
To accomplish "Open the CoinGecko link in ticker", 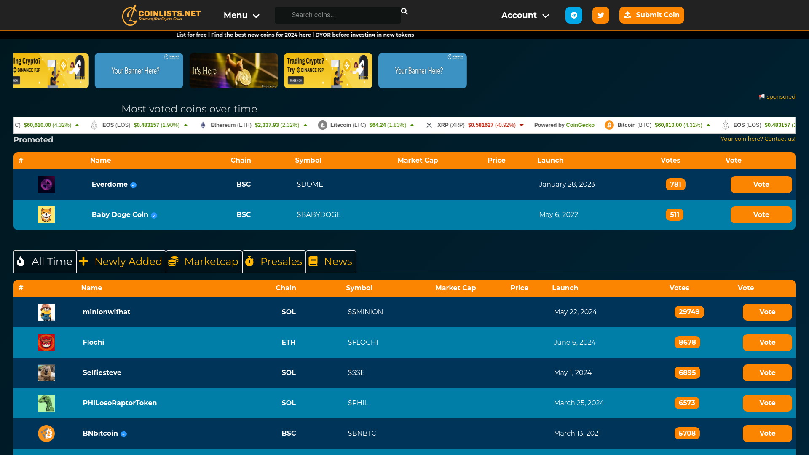I will click(x=580, y=125).
